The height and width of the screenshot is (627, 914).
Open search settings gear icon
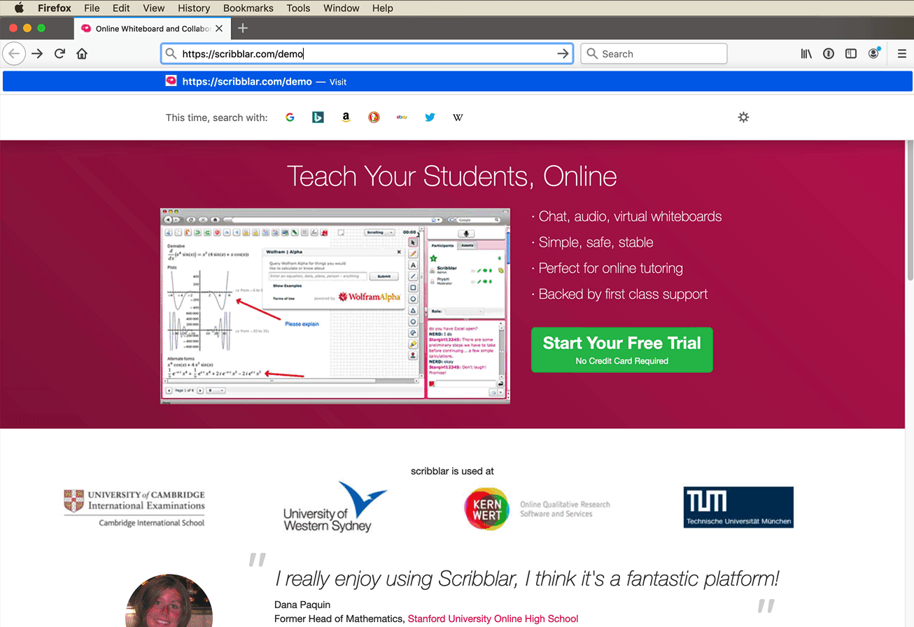(x=743, y=117)
